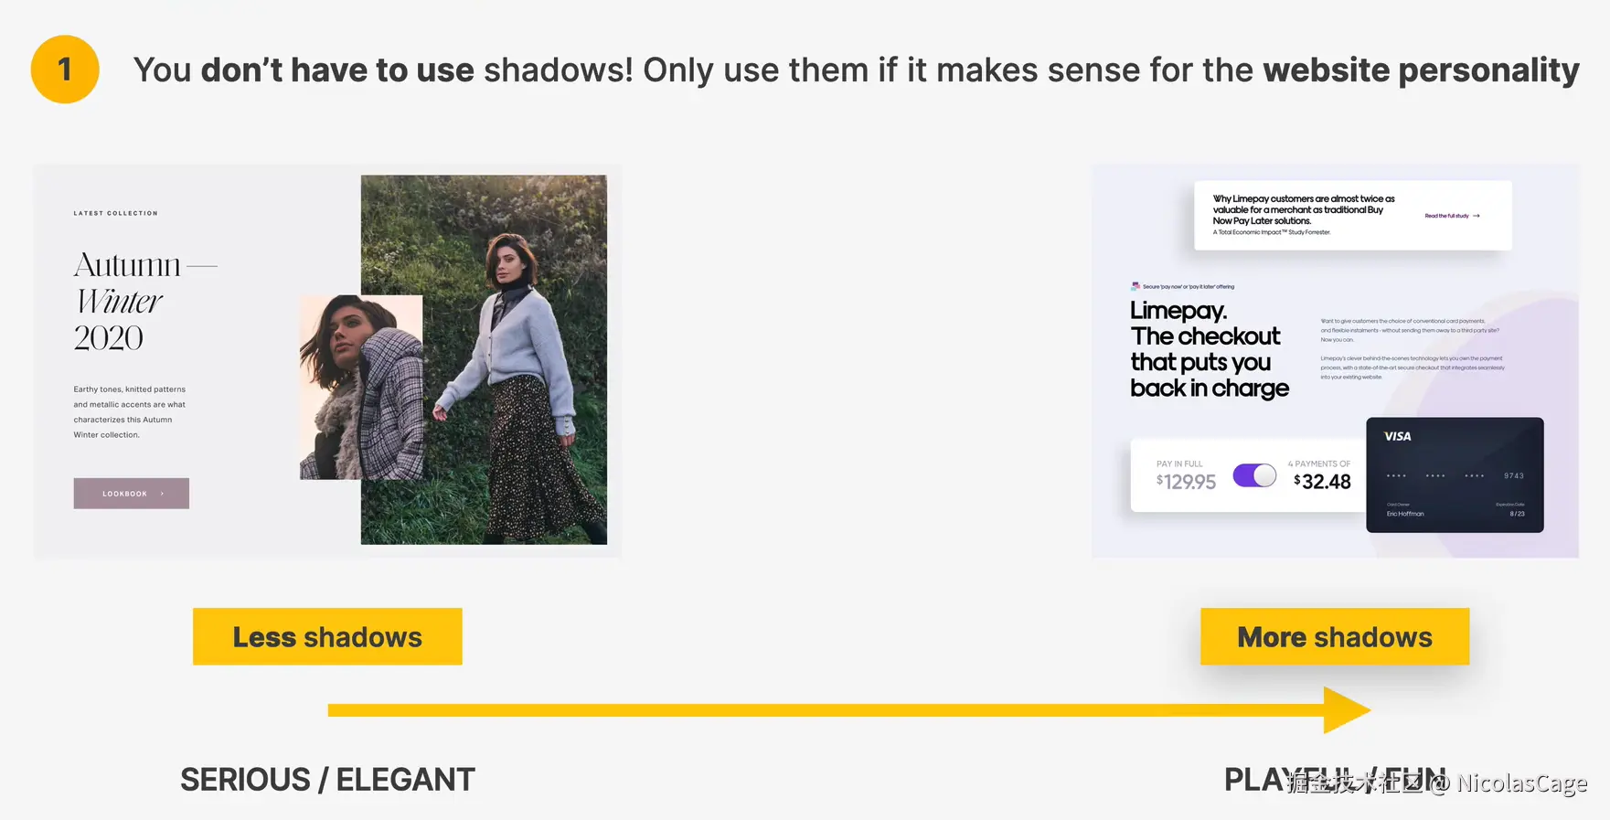This screenshot has width=1610, height=820.
Task: Click the Limepay checkout headline text
Action: pos(1207,350)
